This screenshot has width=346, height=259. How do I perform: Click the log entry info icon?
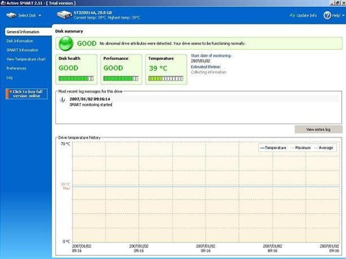[x=62, y=99]
